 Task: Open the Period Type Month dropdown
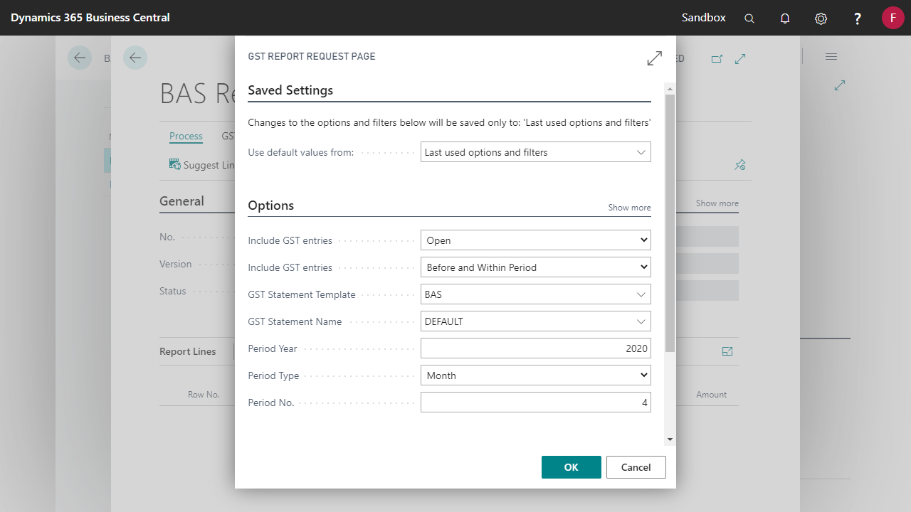[535, 375]
